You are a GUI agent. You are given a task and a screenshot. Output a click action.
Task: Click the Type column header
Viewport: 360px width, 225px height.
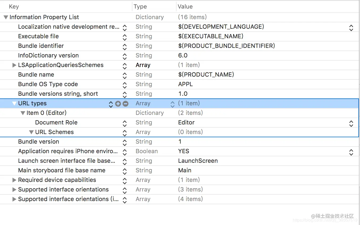pos(140,7)
